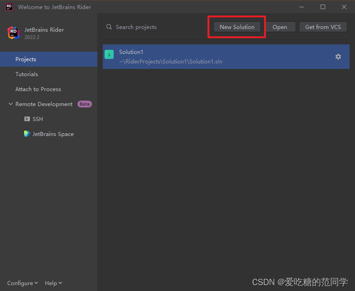Viewport: 355px width, 291px height.
Task: Click the JetBrains Rider logo in sidebar
Action: tap(14, 33)
